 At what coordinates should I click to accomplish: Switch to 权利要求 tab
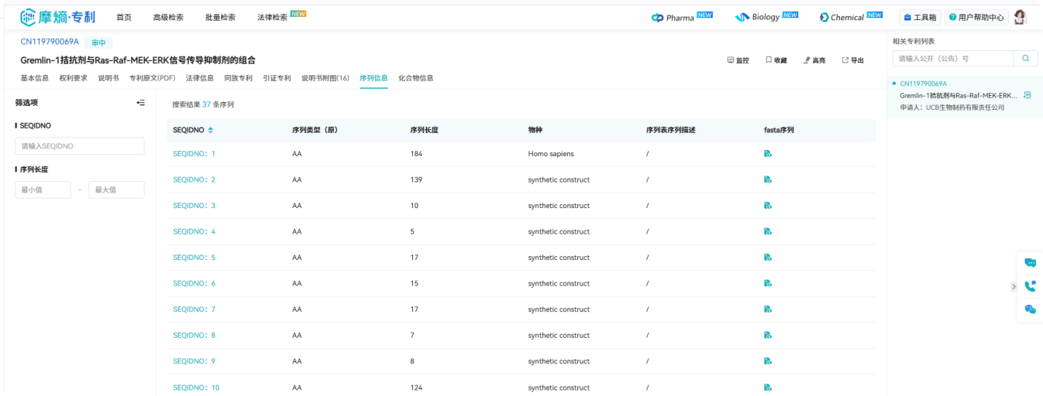74,78
